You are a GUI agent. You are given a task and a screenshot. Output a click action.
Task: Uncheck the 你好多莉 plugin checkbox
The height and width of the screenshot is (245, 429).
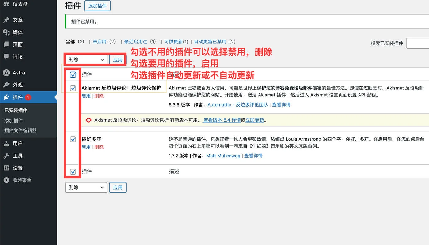[73, 139]
